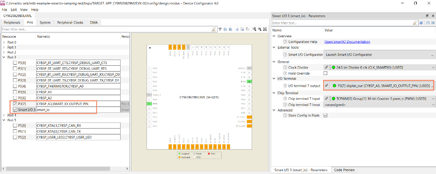Collapse the Port 5 tree node
436x174 pixels.
[x=4, y=120]
